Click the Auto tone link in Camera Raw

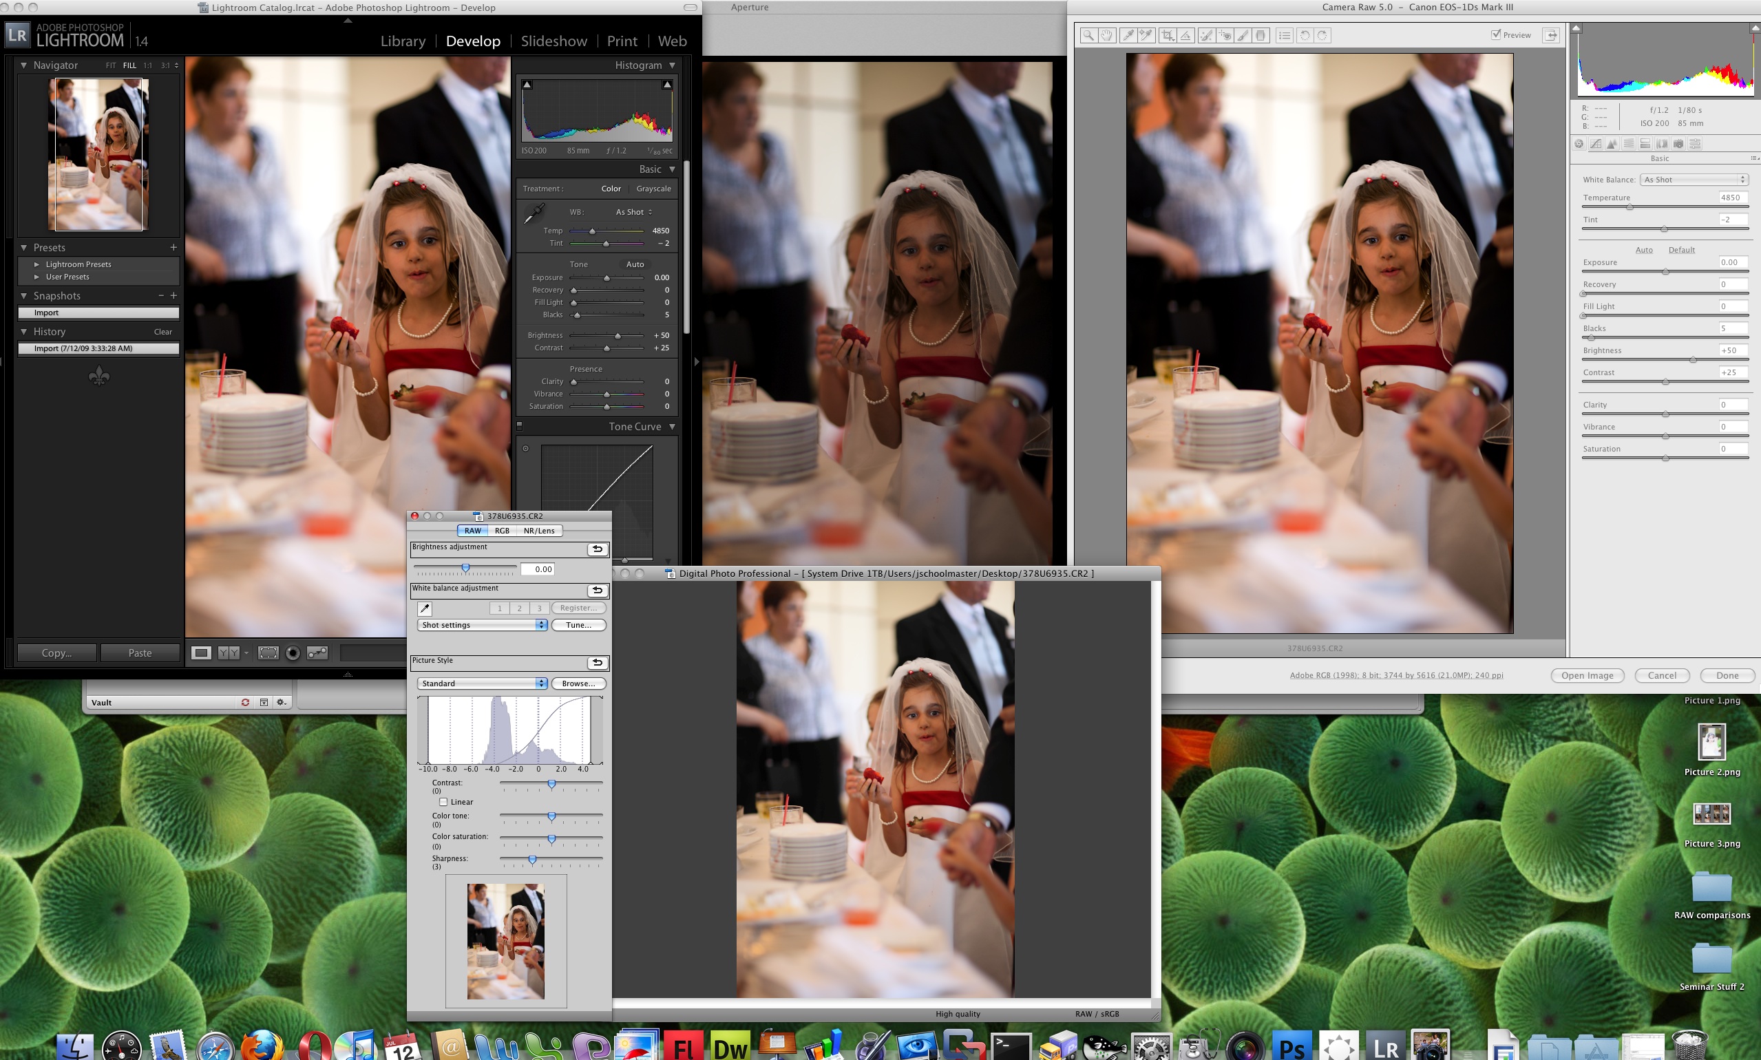[x=1644, y=250]
